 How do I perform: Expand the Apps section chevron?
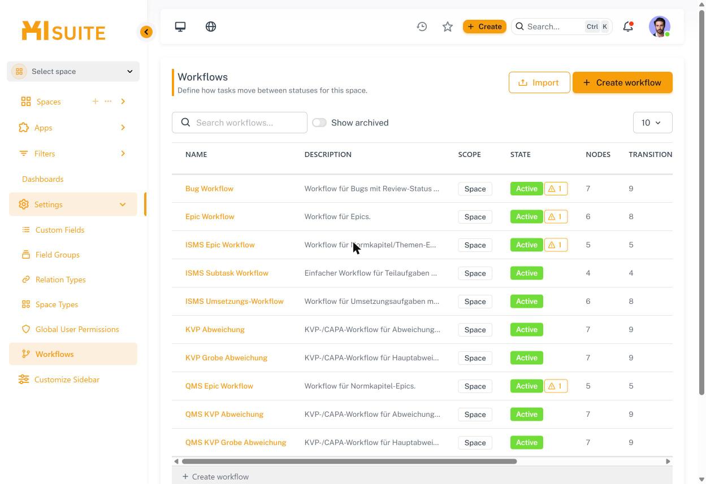click(123, 128)
